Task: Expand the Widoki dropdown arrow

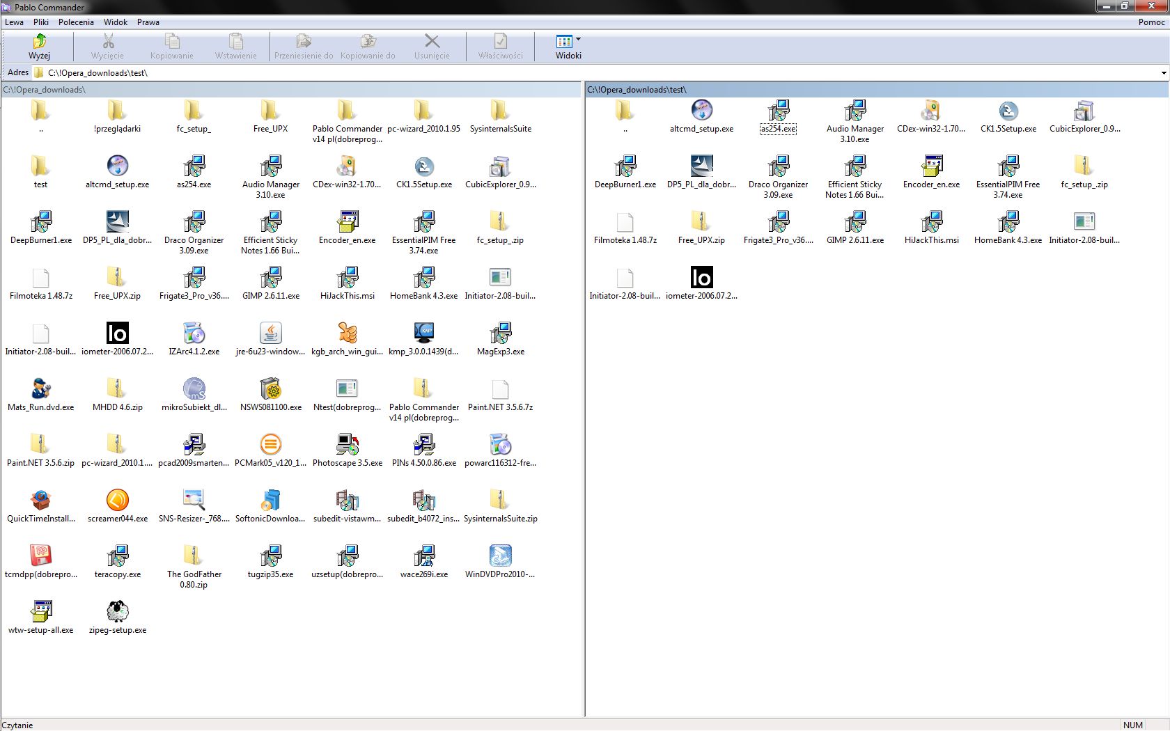Action: point(578,40)
